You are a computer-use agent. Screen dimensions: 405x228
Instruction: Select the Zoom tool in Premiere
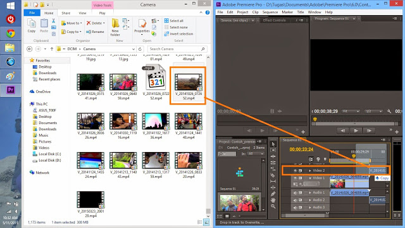pyautogui.click(x=273, y=206)
